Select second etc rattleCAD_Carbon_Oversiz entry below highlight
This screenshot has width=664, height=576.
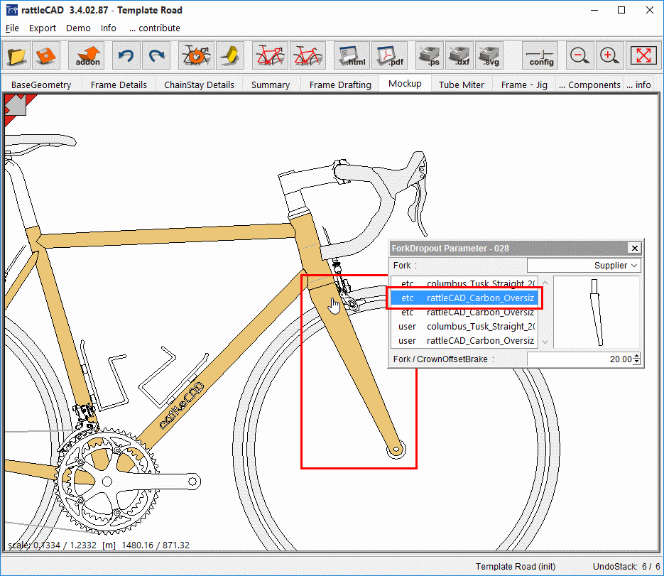[x=465, y=312]
